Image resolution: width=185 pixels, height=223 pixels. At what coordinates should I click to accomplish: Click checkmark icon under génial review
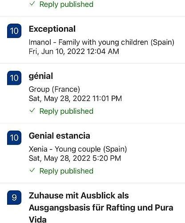32,111
